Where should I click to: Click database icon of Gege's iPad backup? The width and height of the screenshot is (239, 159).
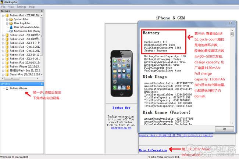coord(7,75)
